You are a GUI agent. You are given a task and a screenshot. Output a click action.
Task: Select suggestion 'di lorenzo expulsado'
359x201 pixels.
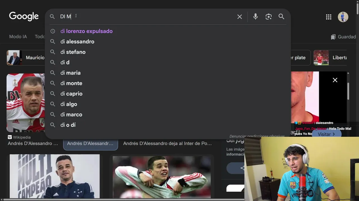coord(168,31)
